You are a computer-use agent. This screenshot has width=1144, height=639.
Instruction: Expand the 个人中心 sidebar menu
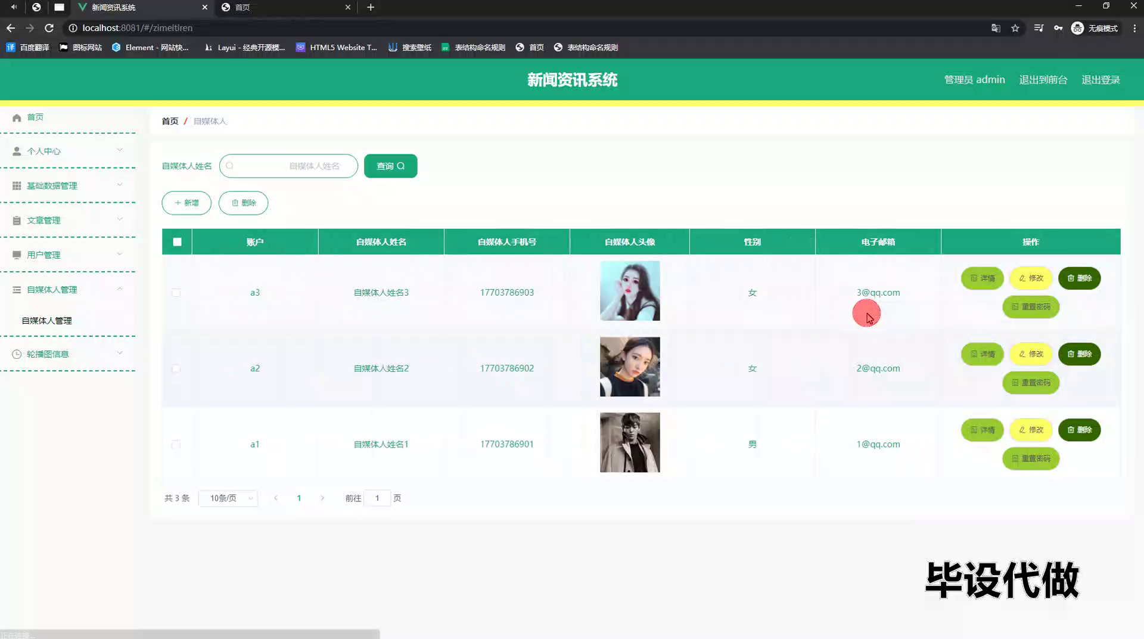(68, 151)
